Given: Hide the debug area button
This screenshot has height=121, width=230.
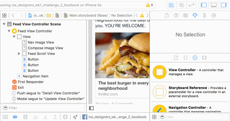Looking at the screenshot, I should click(x=5, y=117).
